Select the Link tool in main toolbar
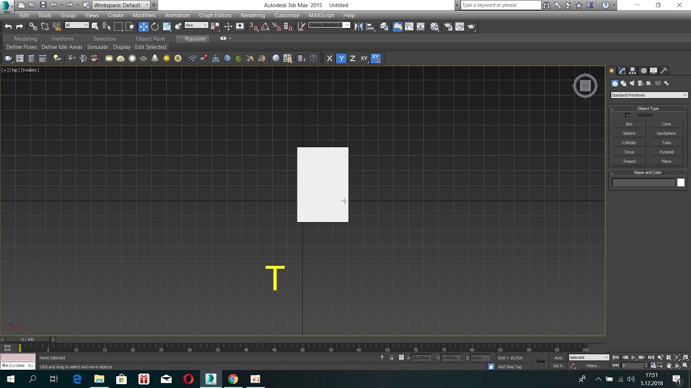Screen dimensions: 691x388 [x=33, y=26]
